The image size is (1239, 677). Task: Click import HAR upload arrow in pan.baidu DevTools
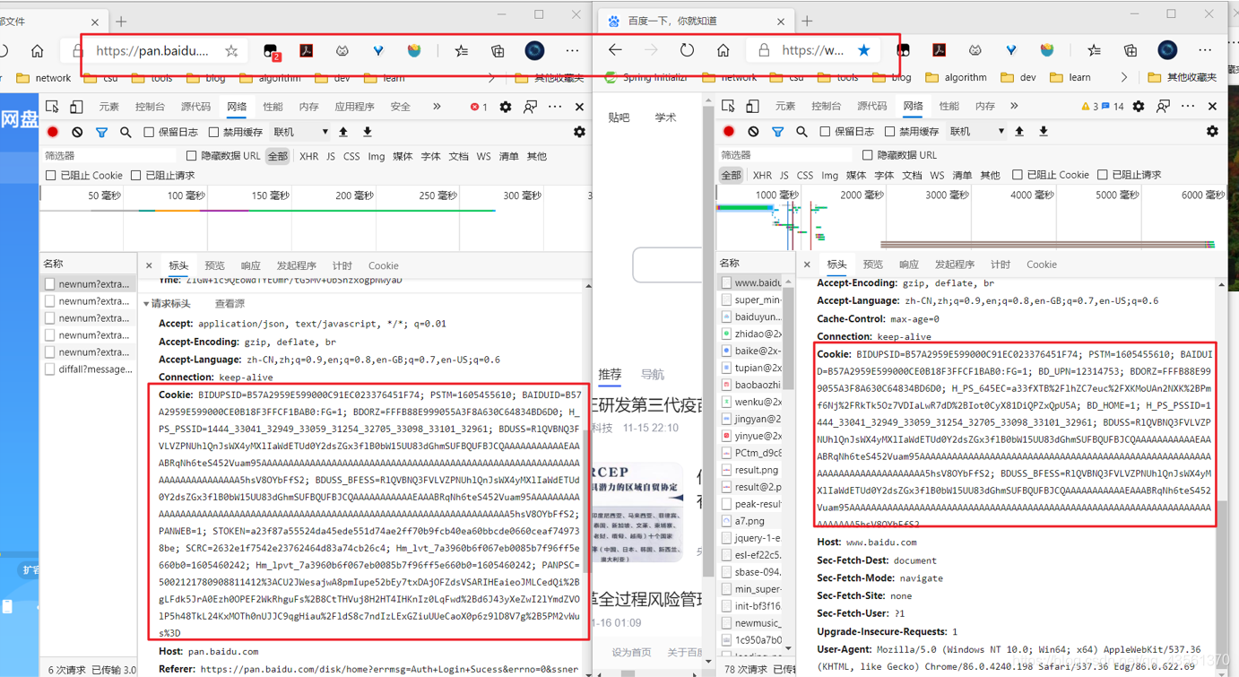pyautogui.click(x=343, y=132)
